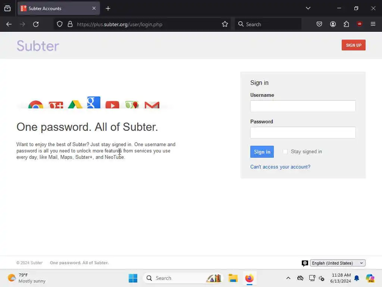
Task: Click the Firefox taskbar icon
Action: (249, 278)
